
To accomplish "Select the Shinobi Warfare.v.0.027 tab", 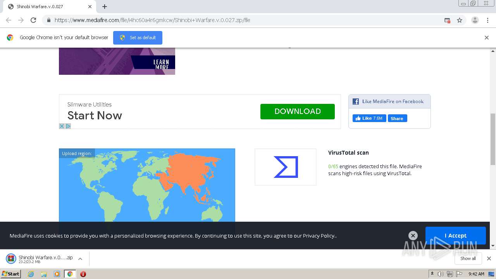I will click(x=49, y=7).
